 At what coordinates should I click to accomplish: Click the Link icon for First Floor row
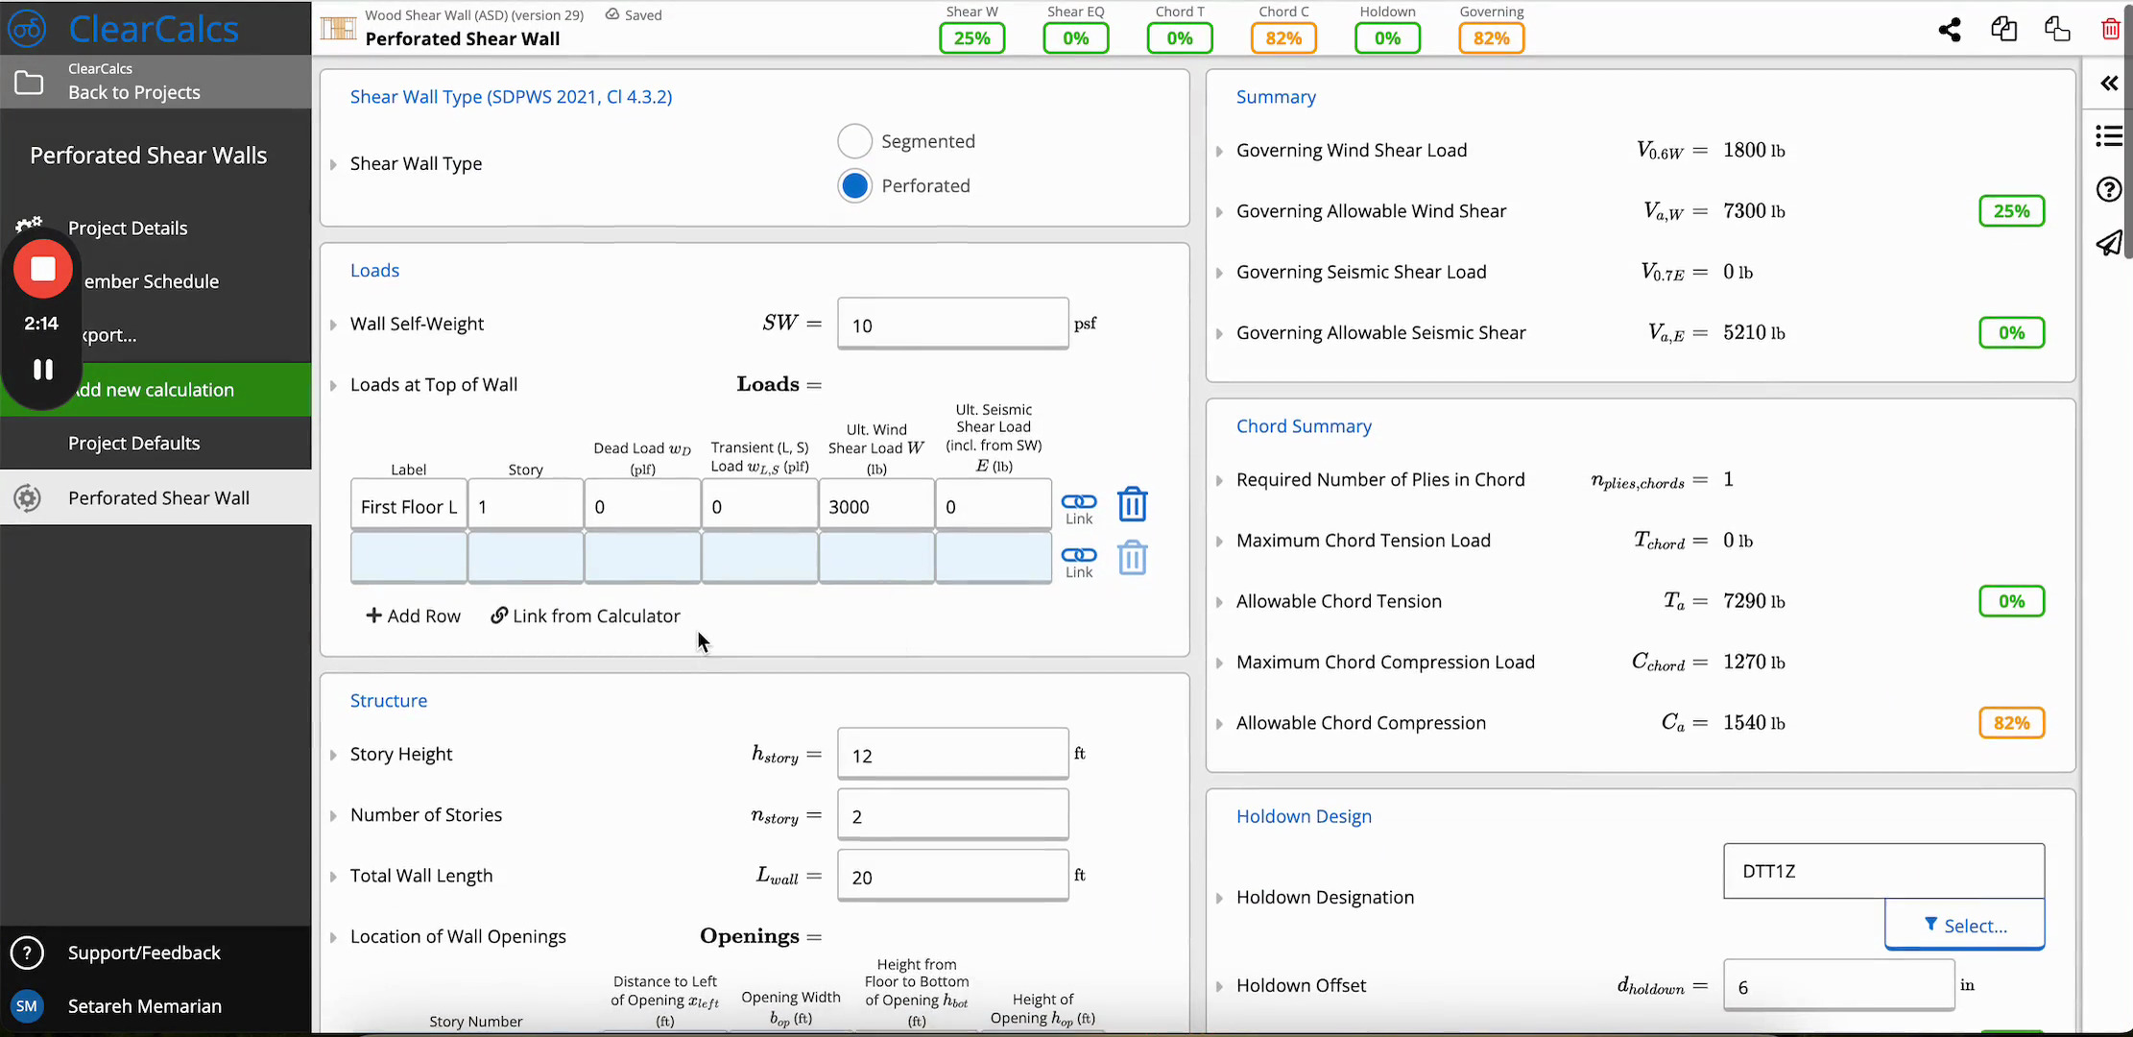pyautogui.click(x=1079, y=509)
